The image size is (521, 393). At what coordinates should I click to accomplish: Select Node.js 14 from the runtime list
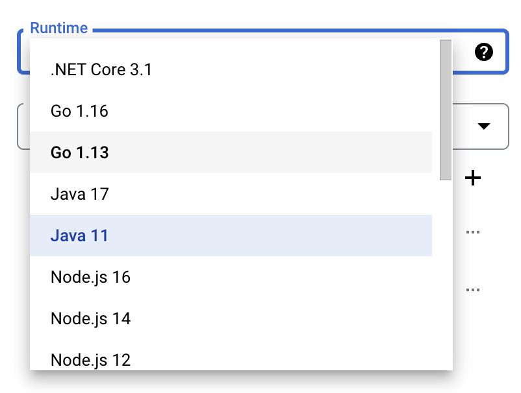(90, 318)
